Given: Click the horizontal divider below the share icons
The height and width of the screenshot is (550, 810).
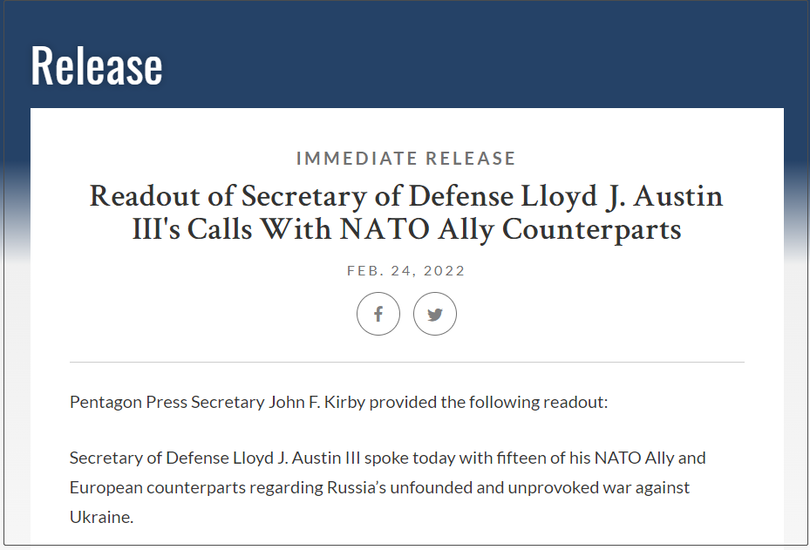Looking at the screenshot, I should [x=406, y=362].
